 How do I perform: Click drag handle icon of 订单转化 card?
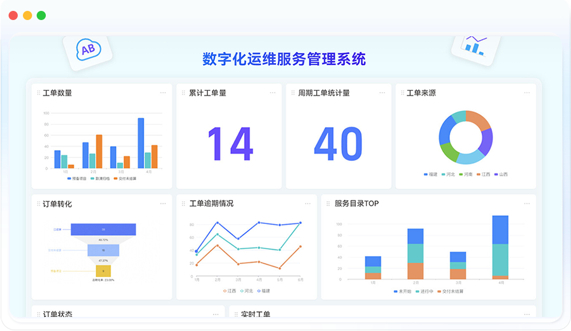(x=38, y=204)
